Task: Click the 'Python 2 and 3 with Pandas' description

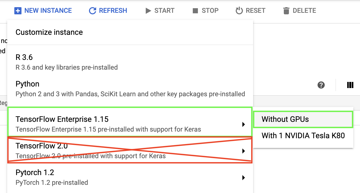Action: pyautogui.click(x=130, y=94)
